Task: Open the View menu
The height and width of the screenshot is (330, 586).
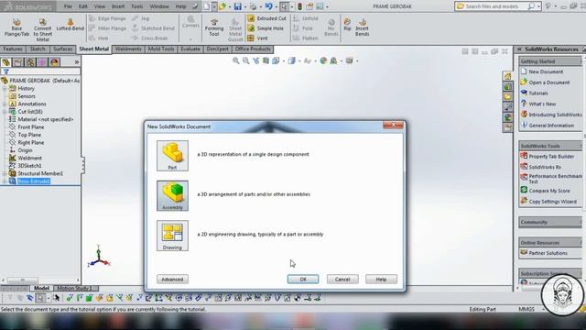Action: point(100,6)
